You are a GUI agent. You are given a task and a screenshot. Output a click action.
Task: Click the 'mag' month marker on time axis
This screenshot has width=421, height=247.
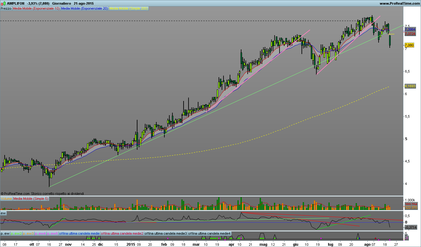point(263,244)
